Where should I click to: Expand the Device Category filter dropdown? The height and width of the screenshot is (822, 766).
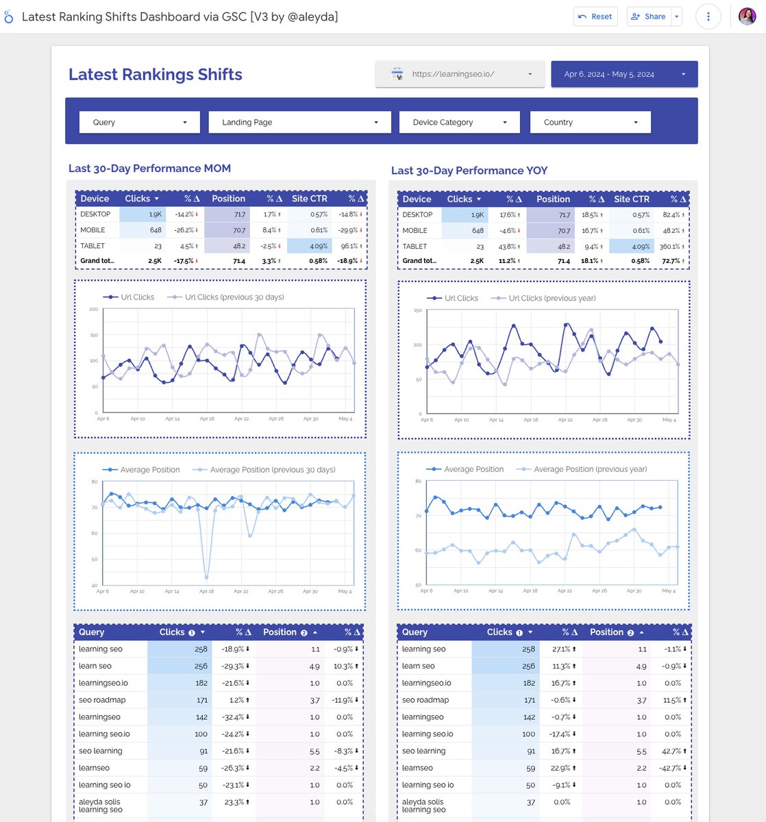[x=460, y=122]
